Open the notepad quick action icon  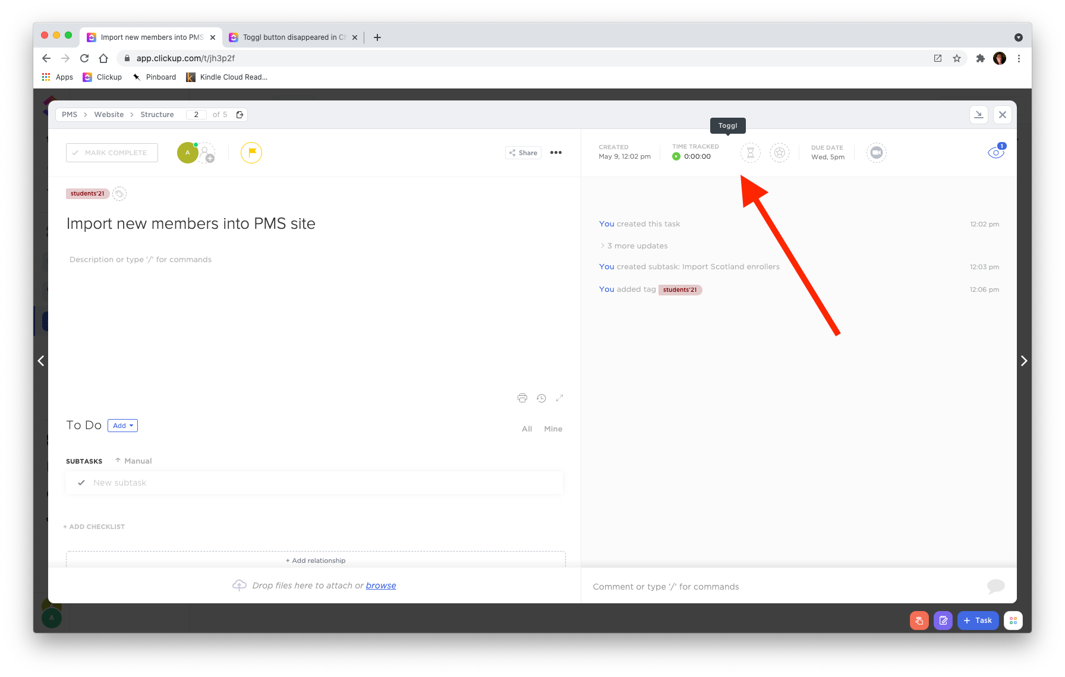943,621
